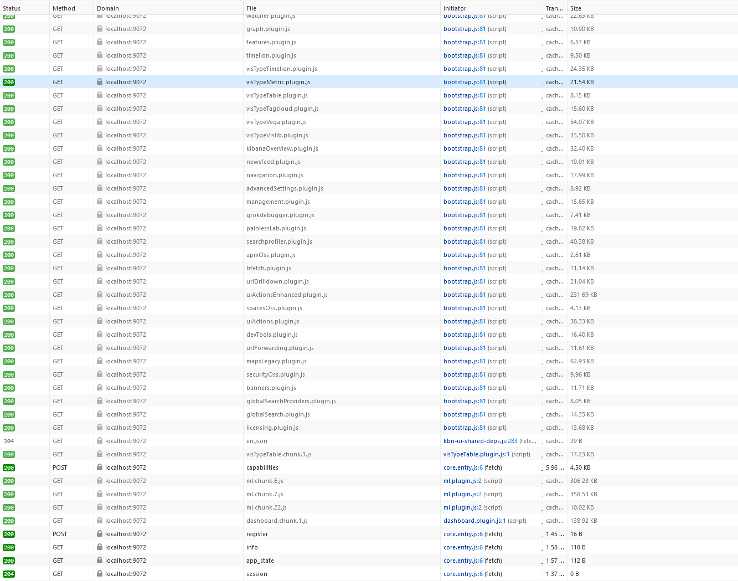
Task: Sort requests by the File column header
Action: click(x=342, y=8)
